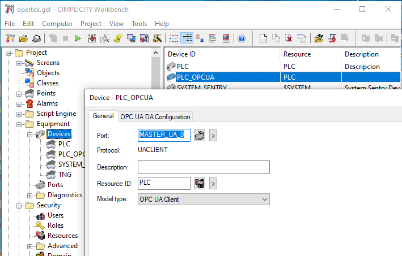Open Help with blue question mark icon
This screenshot has height=256, width=402.
[242, 38]
